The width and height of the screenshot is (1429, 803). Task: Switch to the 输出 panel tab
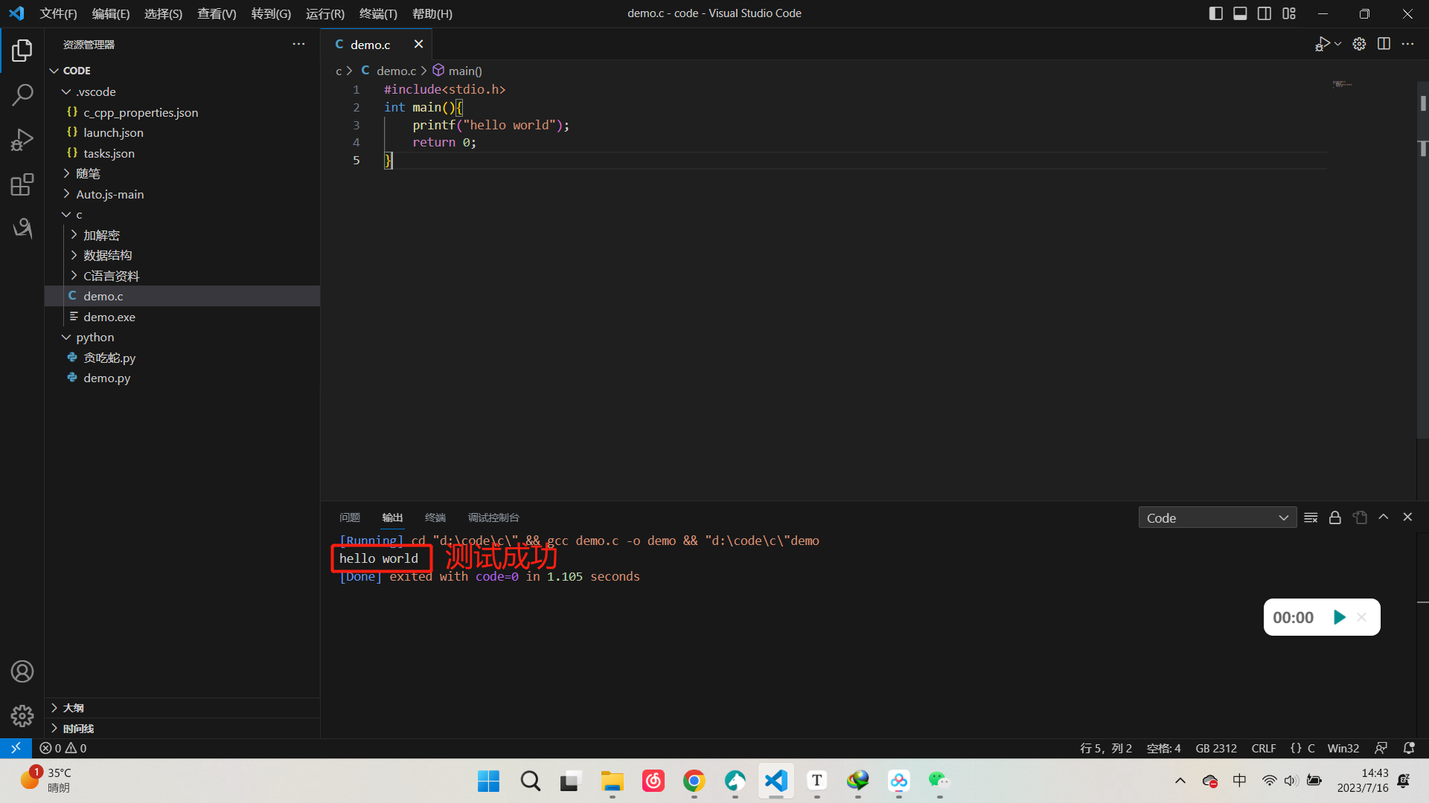pyautogui.click(x=392, y=517)
